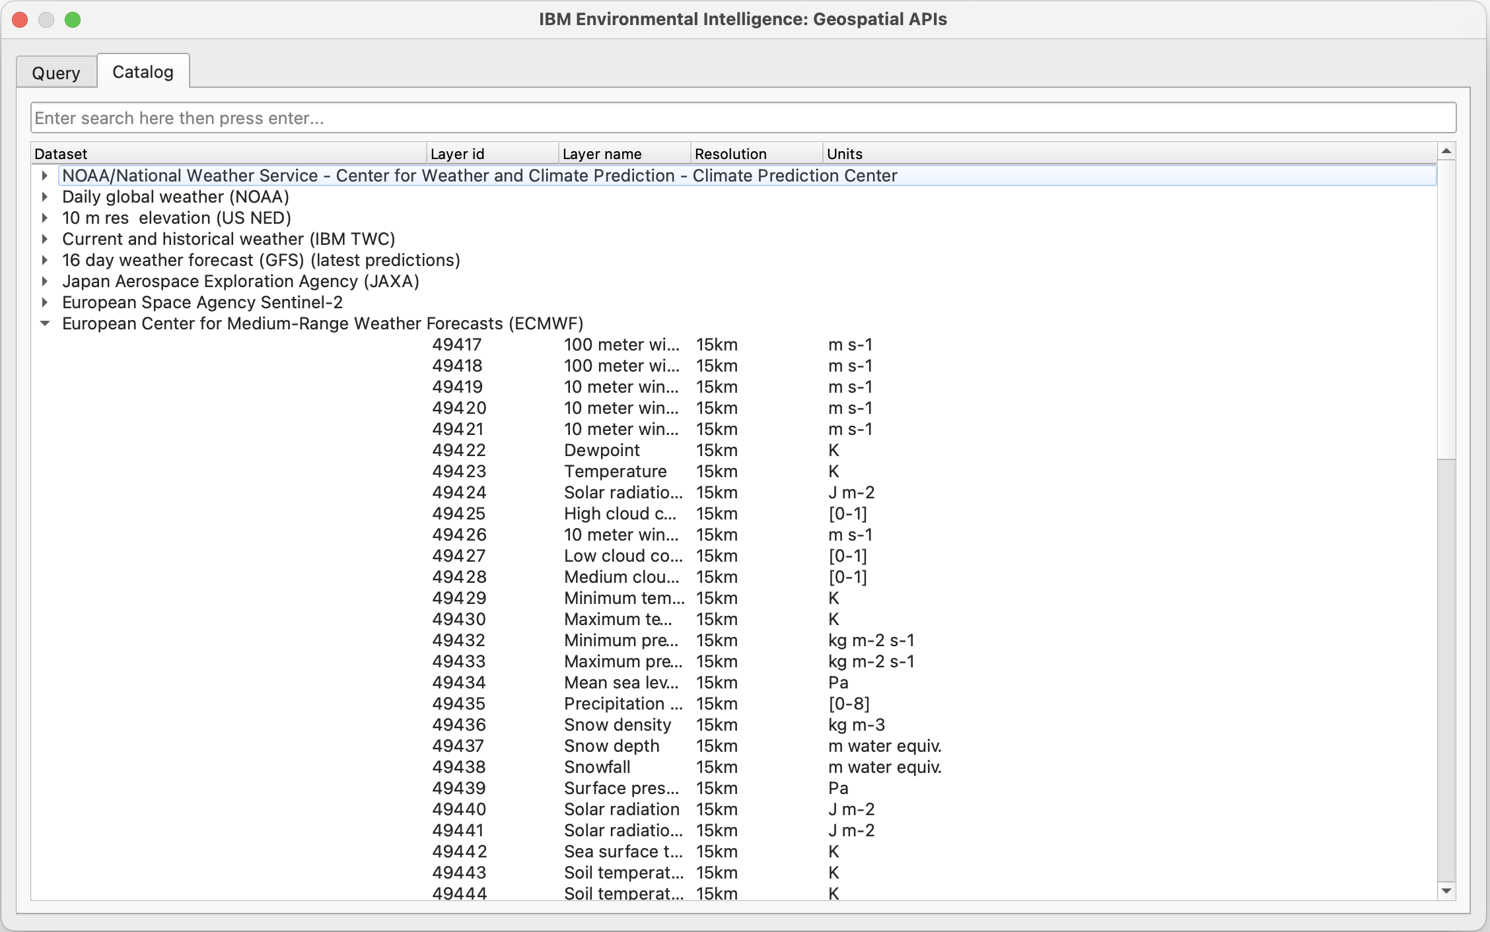Click the search input field
The image size is (1490, 932).
pos(744,118)
